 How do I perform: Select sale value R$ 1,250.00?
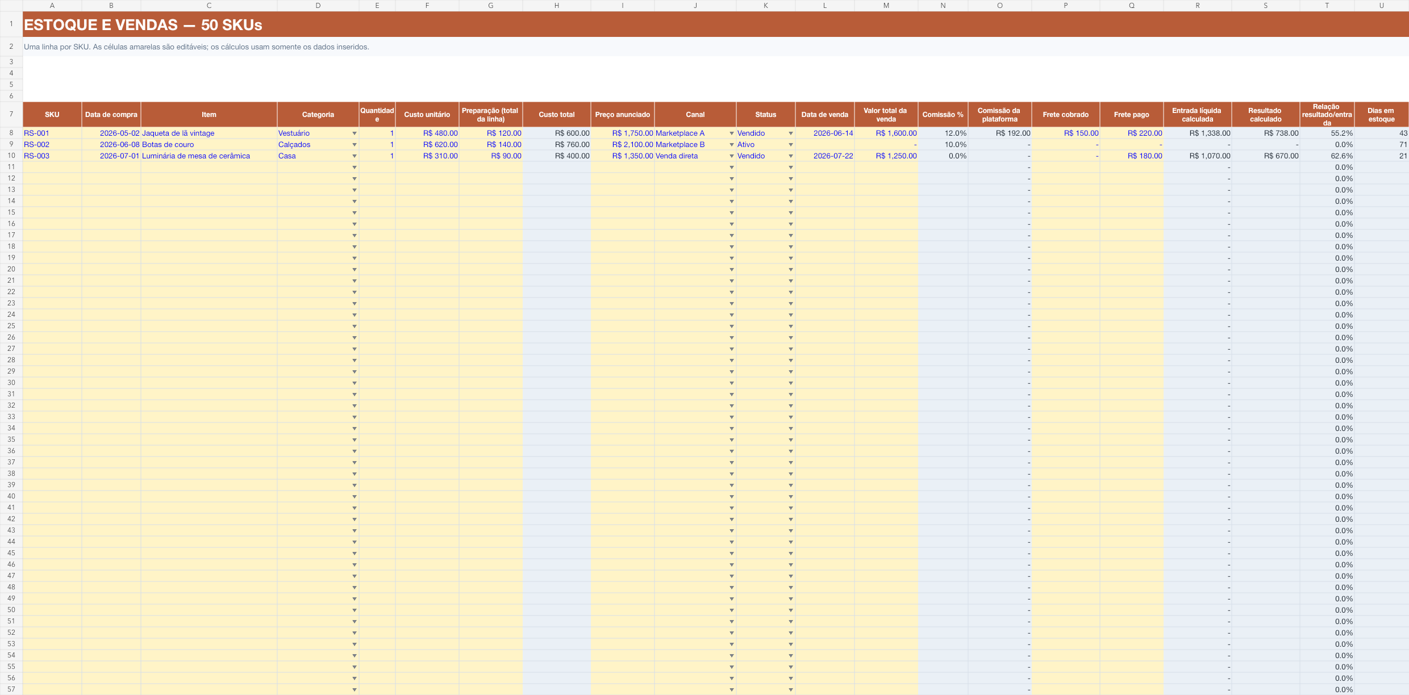click(886, 156)
